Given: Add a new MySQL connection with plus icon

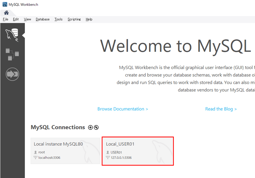Looking at the screenshot, I should [x=90, y=128].
